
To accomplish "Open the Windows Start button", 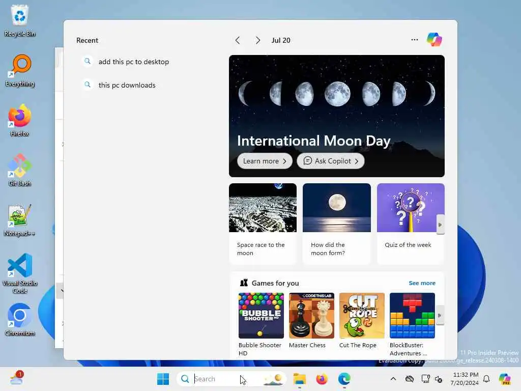I will [163, 379].
